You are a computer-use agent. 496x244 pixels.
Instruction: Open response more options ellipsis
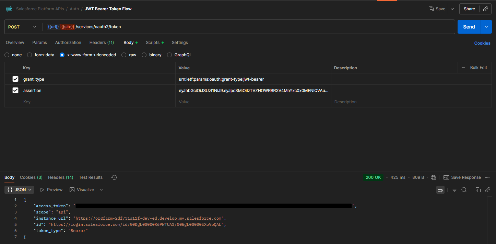[488, 177]
